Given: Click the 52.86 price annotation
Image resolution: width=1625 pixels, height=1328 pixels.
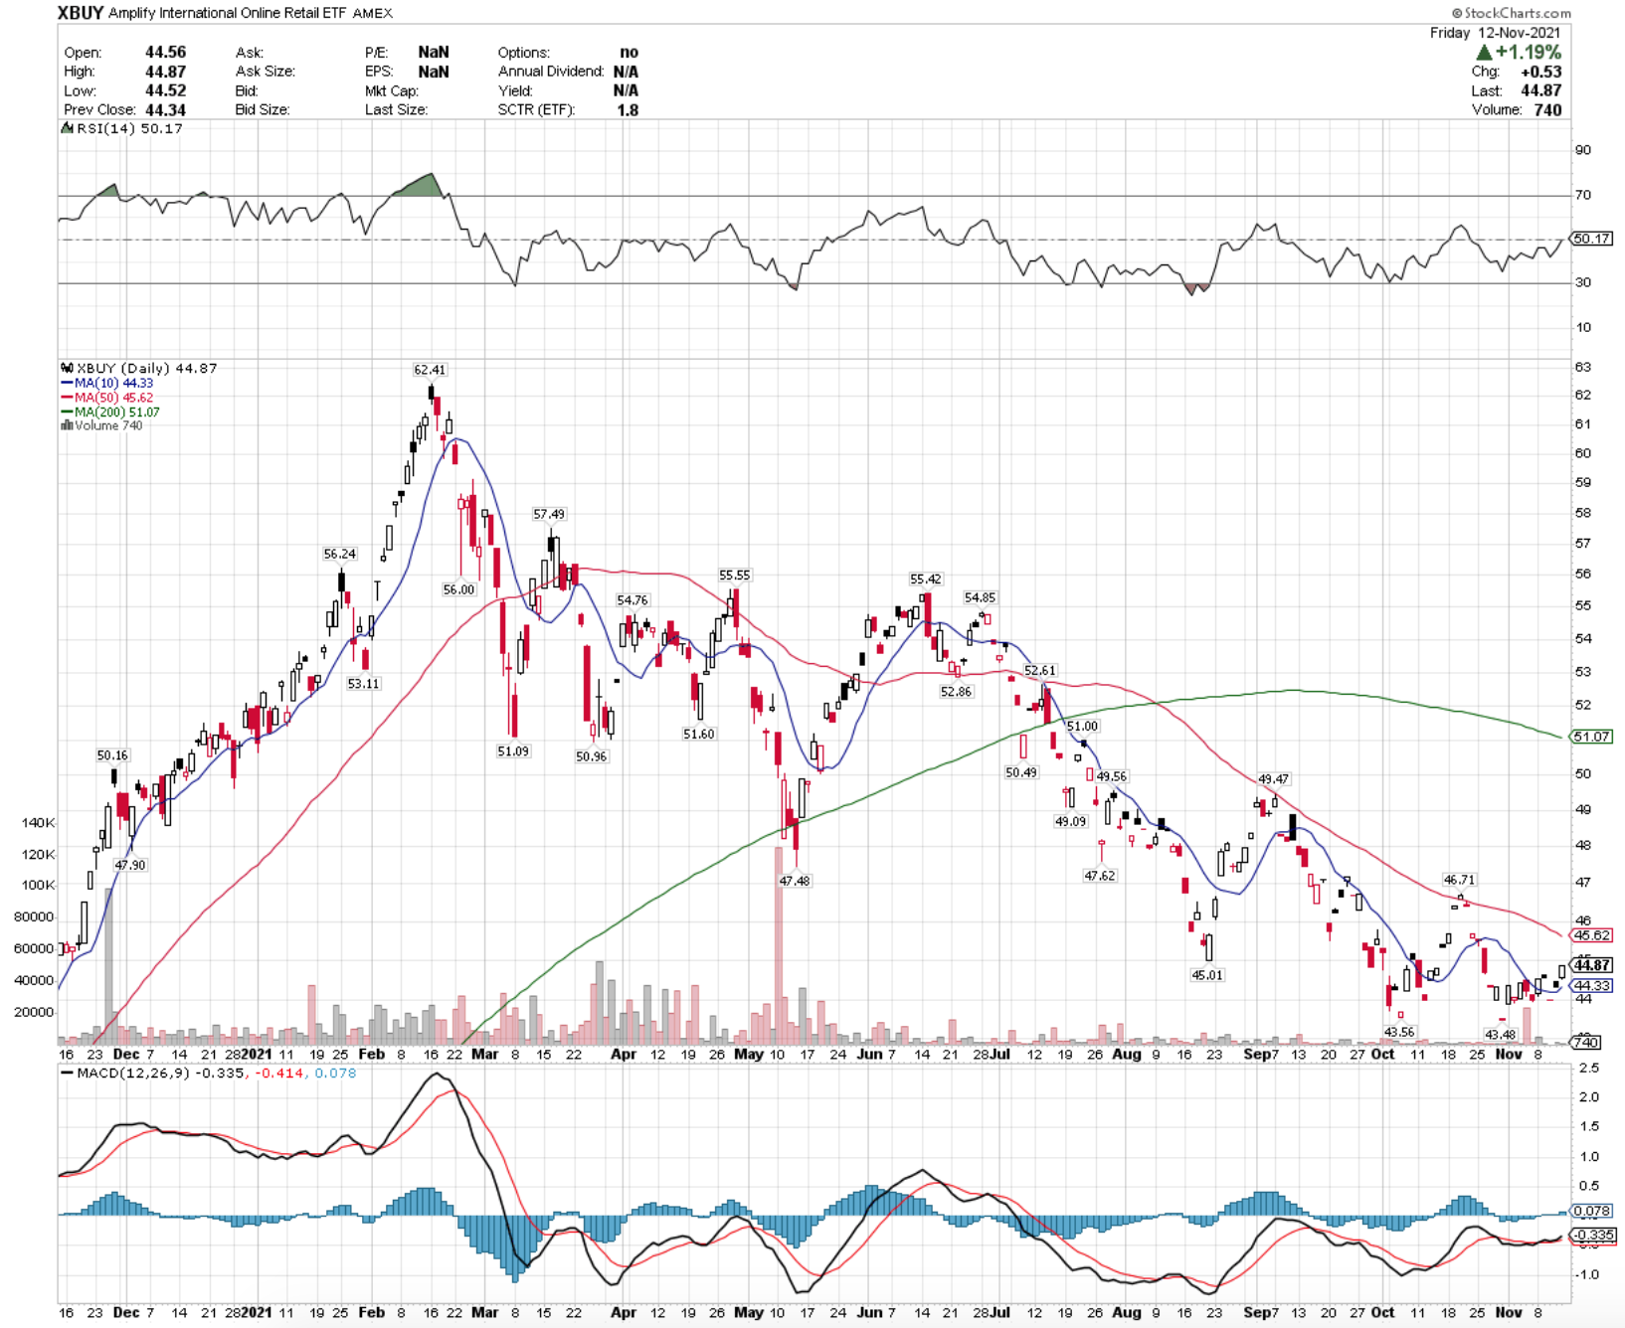Looking at the screenshot, I should 956,692.
